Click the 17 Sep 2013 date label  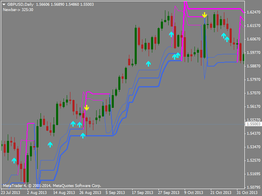tap(142, 193)
